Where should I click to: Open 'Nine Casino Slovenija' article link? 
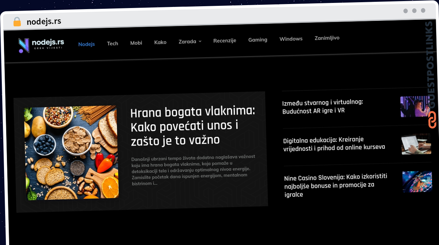335,185
